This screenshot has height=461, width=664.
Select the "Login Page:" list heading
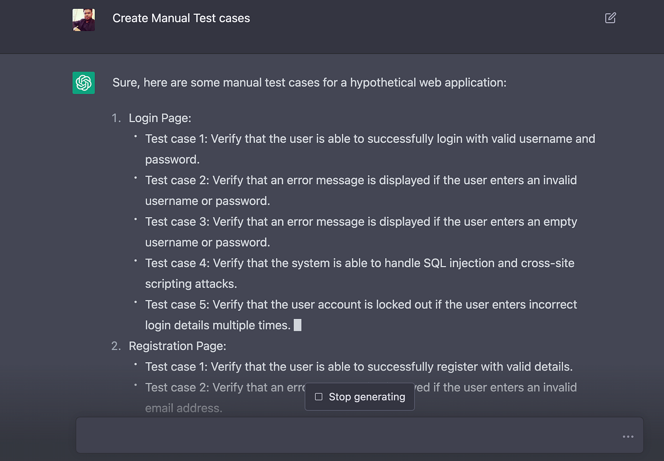160,118
